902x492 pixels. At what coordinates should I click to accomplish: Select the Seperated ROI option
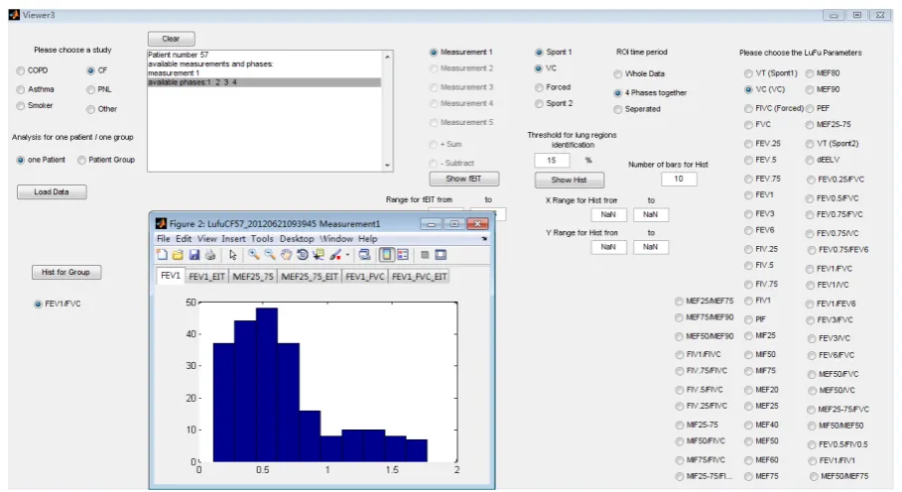pyautogui.click(x=618, y=109)
